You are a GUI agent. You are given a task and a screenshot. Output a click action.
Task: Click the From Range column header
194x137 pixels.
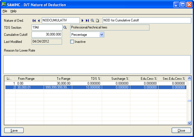click(29, 79)
